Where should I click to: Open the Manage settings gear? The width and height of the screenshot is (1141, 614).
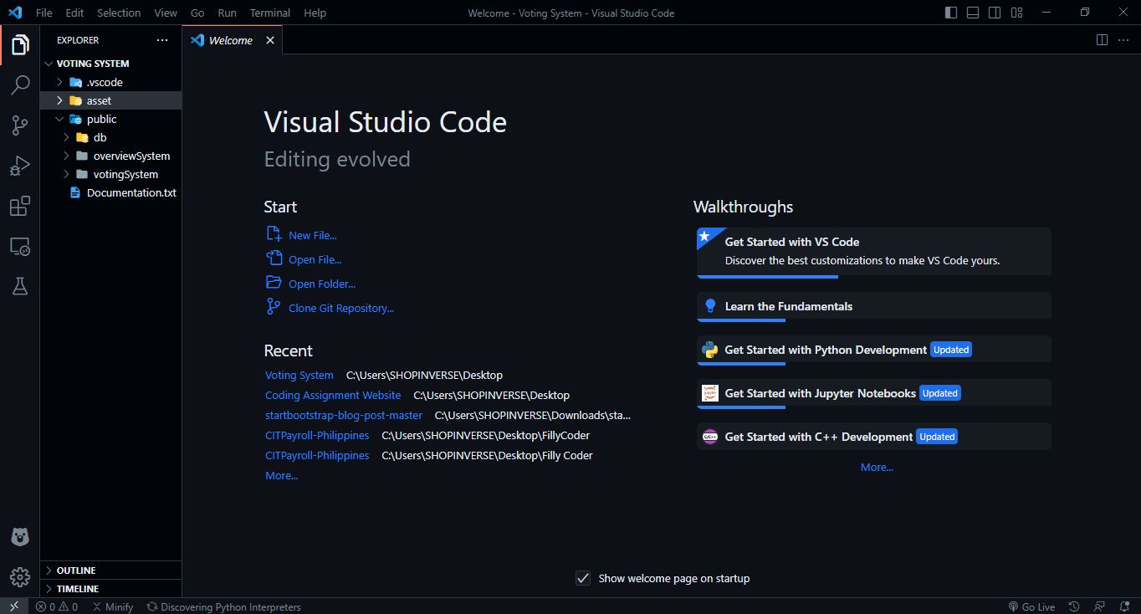point(20,576)
